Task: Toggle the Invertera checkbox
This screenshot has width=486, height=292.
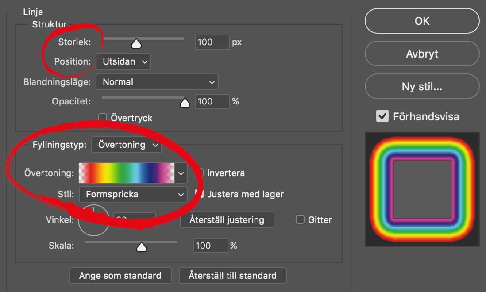Action: (199, 173)
